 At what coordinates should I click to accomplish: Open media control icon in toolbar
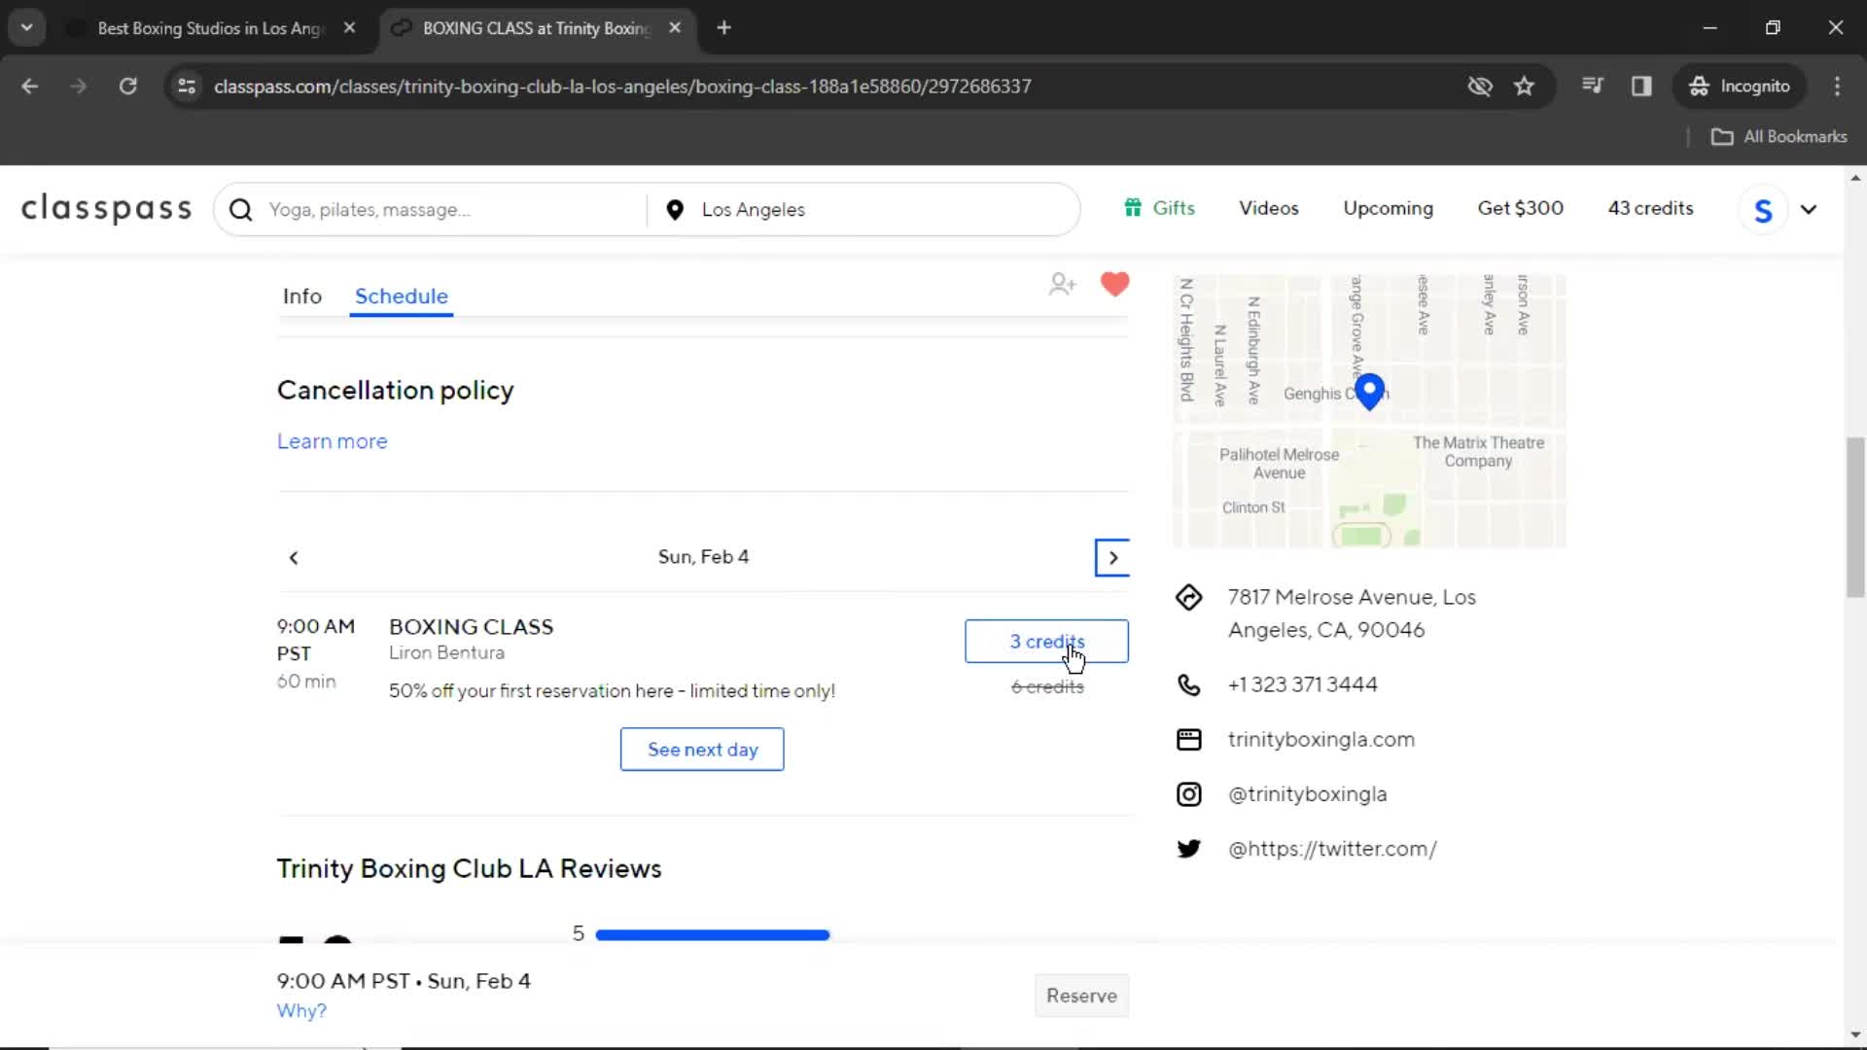pos(1592,87)
